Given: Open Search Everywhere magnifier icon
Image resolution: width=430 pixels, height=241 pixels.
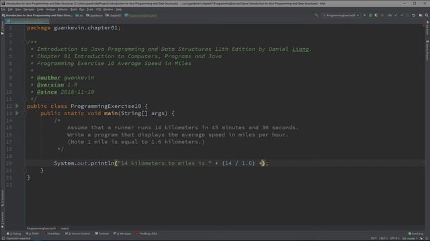Looking at the screenshot, I should (427, 15).
